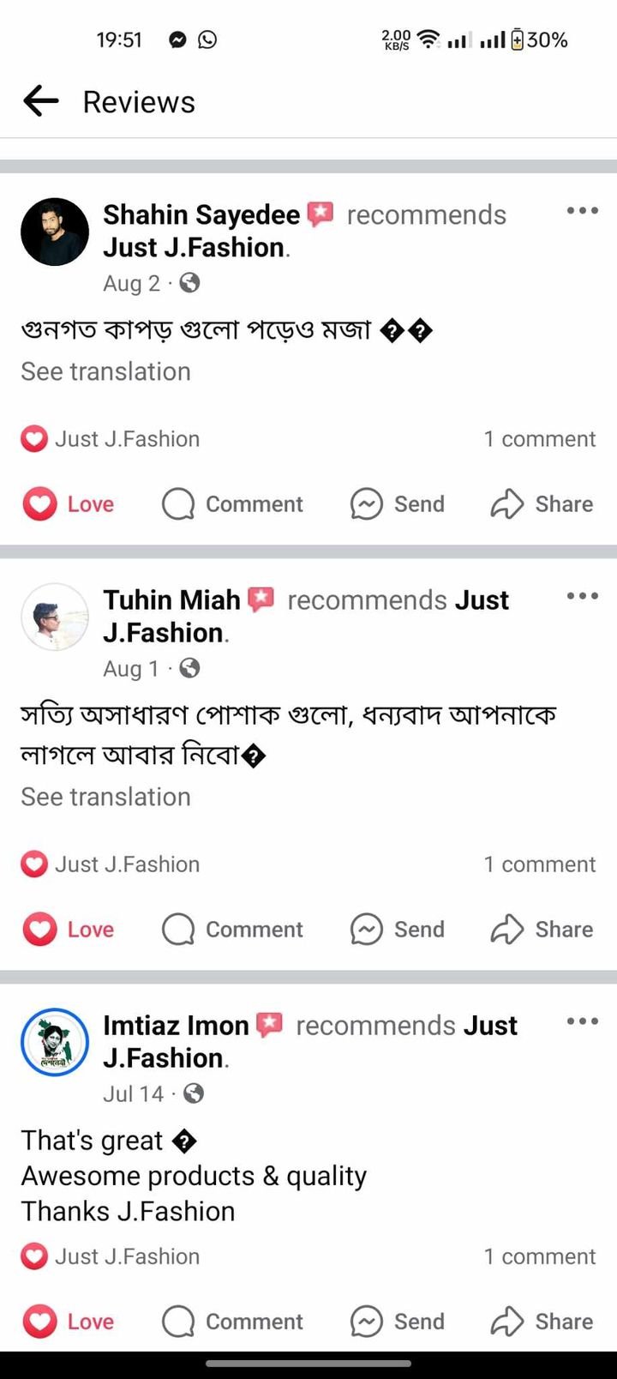Image resolution: width=617 pixels, height=1379 pixels.
Task: View the 1 comment on Tuhin Miah's review
Action: [539, 864]
